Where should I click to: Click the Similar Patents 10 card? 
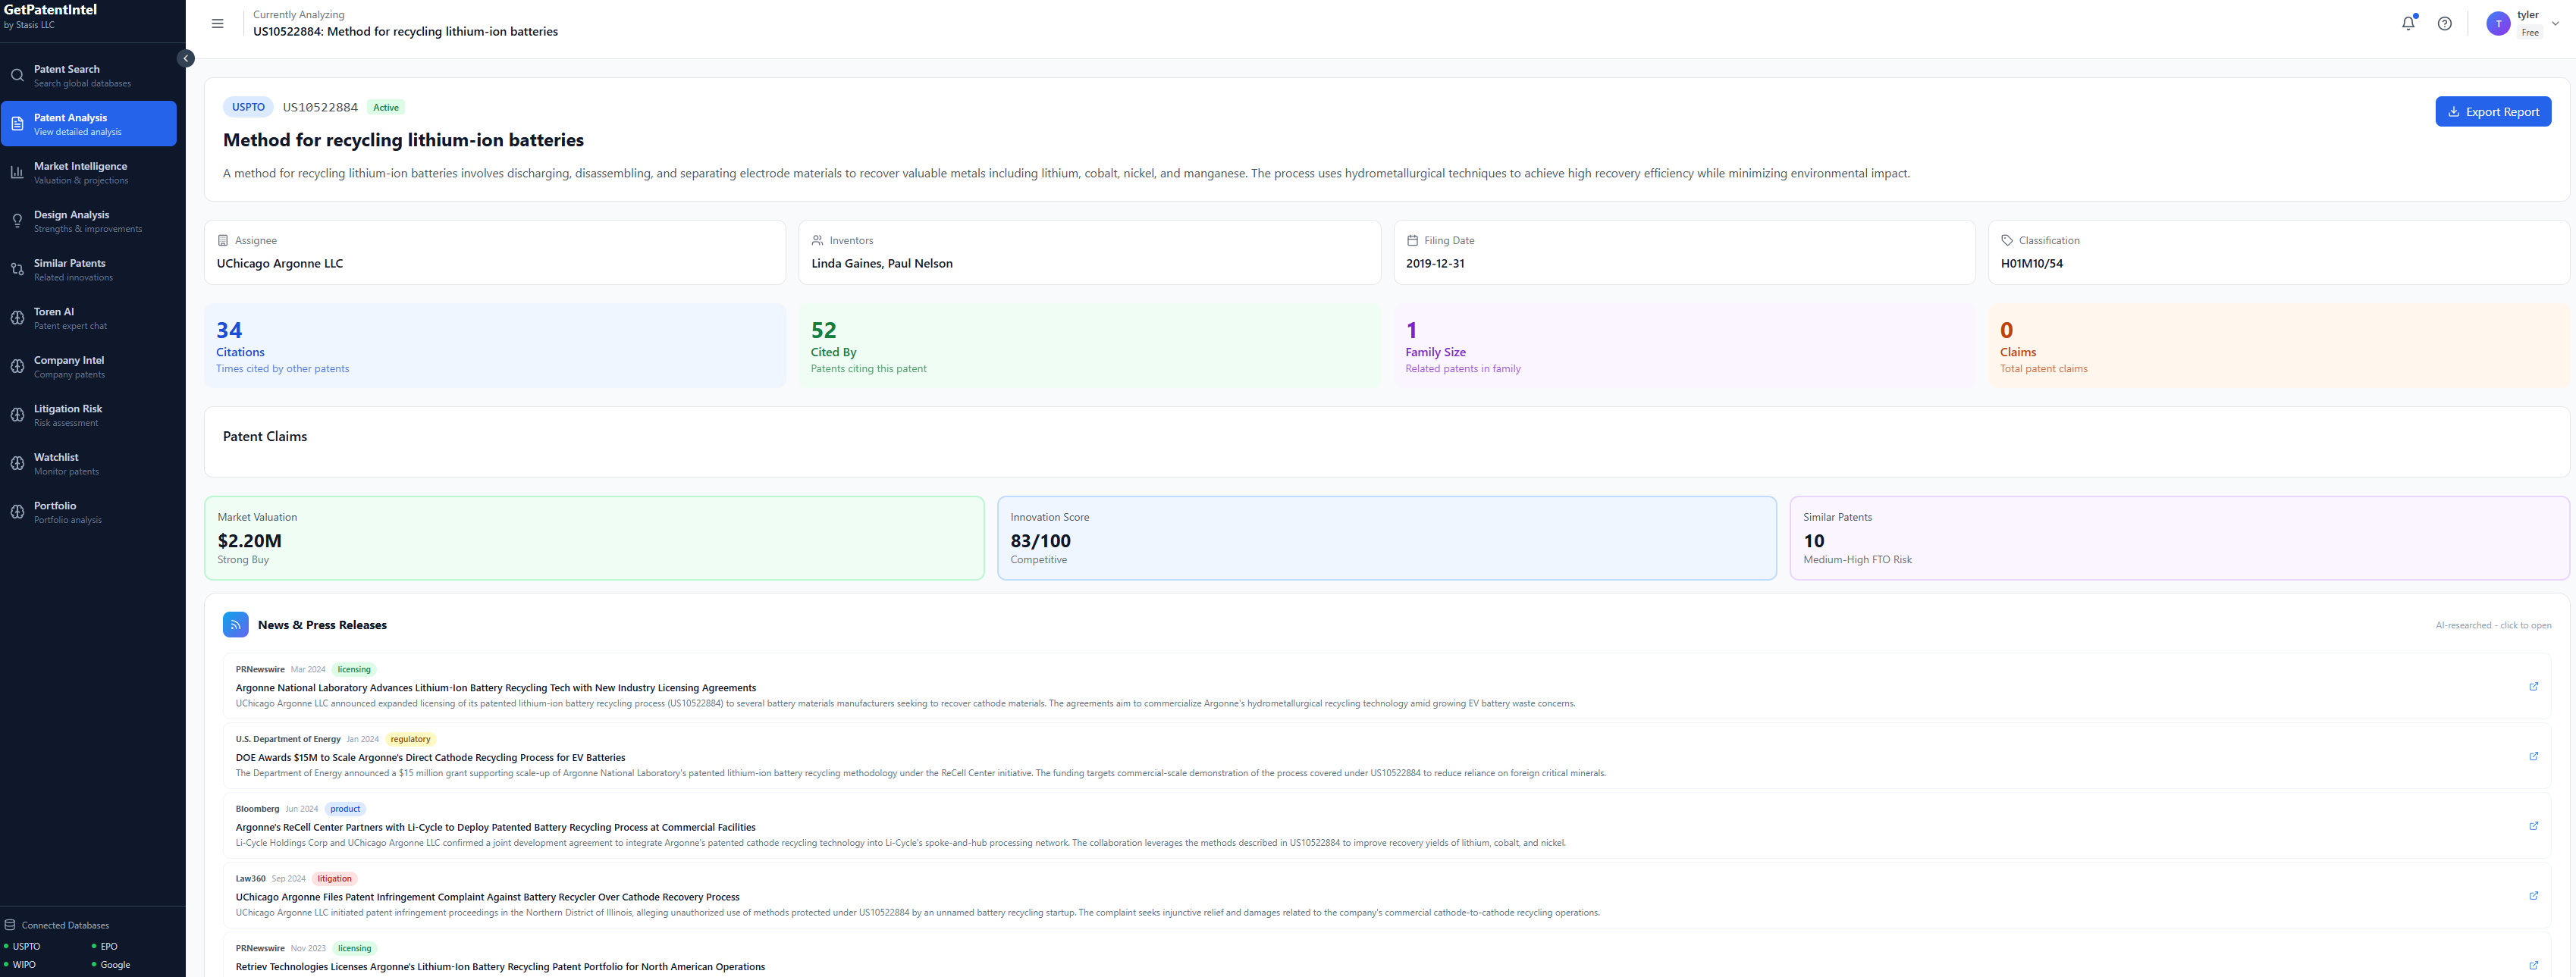point(2179,538)
